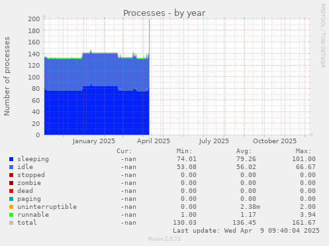
Task: Click sleeping minimum value 74.01
Action: [187, 159]
